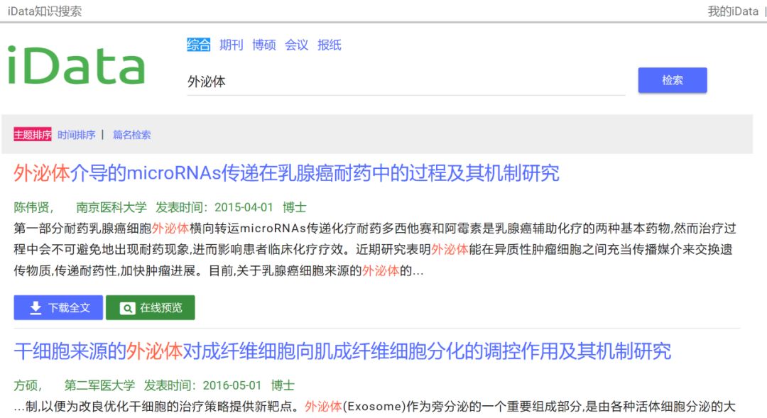Image resolution: width=767 pixels, height=418 pixels.
Task: Click the magnifier icon on 在线预览 button
Action: 126,308
